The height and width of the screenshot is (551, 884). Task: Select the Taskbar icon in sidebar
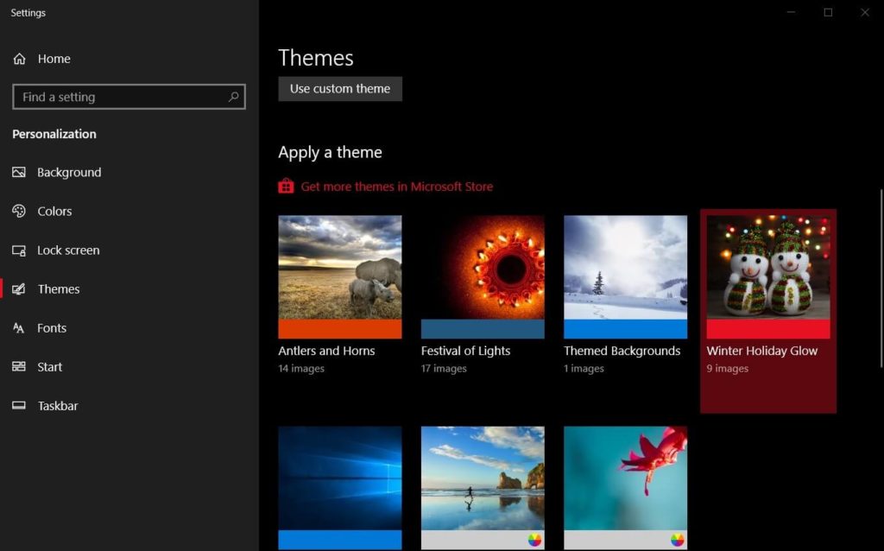pos(19,405)
